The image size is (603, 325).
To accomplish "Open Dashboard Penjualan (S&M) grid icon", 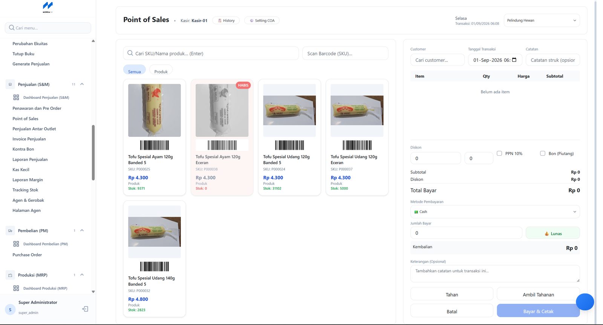I will (x=16, y=97).
